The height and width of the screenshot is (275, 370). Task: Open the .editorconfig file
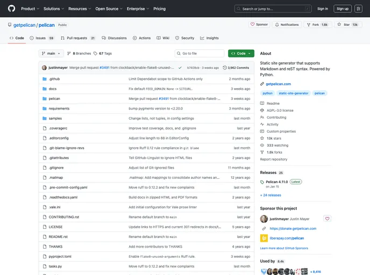[59, 139]
